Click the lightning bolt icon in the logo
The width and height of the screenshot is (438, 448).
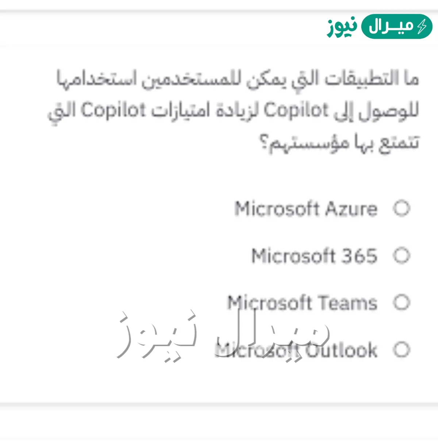pyautogui.click(x=423, y=26)
